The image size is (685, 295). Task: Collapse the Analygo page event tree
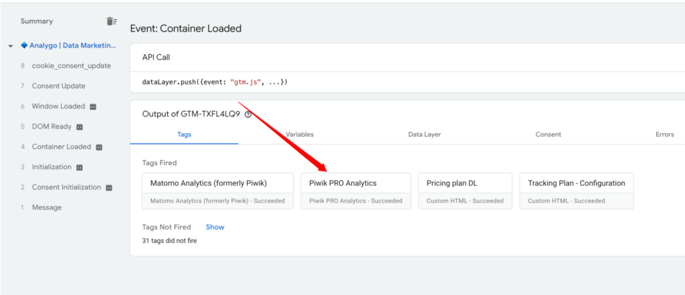(x=11, y=46)
